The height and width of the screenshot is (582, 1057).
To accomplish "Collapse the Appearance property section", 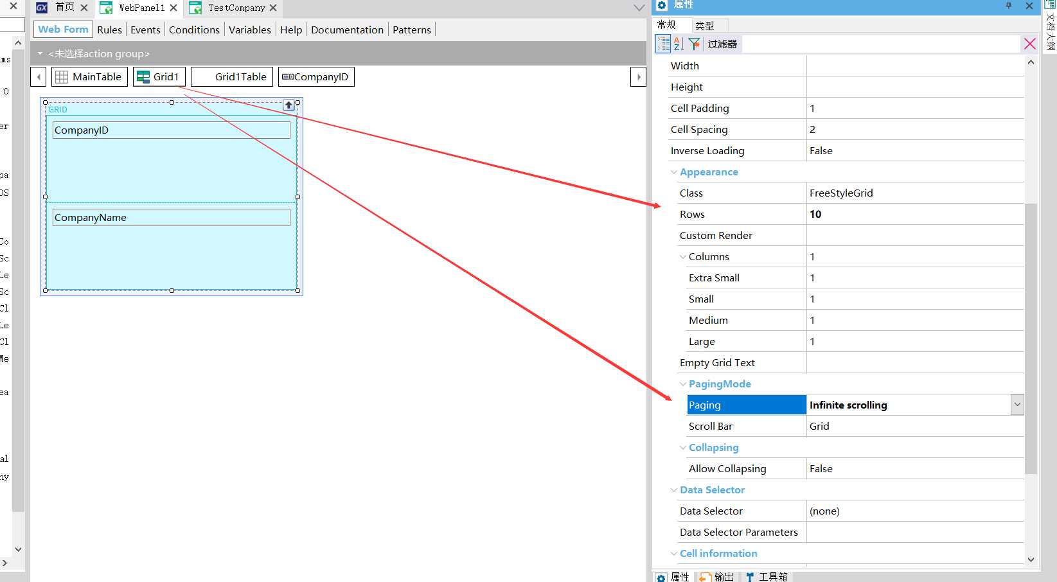I will (x=673, y=172).
